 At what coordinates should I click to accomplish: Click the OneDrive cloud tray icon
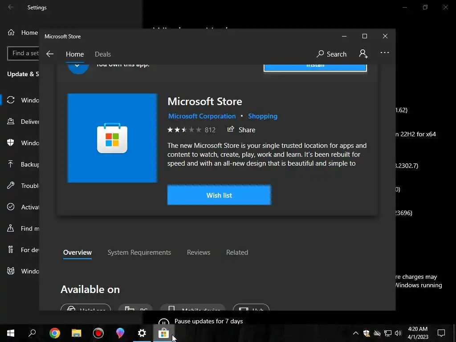pos(377,333)
